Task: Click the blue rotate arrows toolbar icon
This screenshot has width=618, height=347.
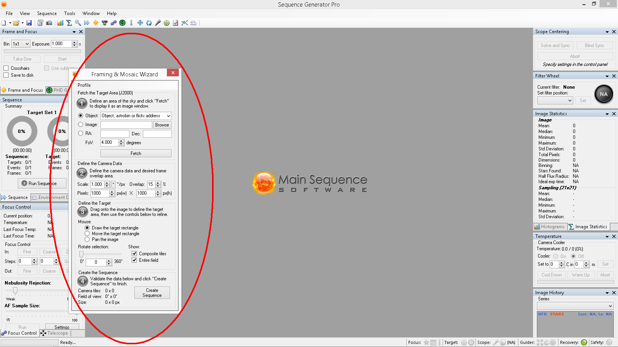Action: click(x=149, y=23)
